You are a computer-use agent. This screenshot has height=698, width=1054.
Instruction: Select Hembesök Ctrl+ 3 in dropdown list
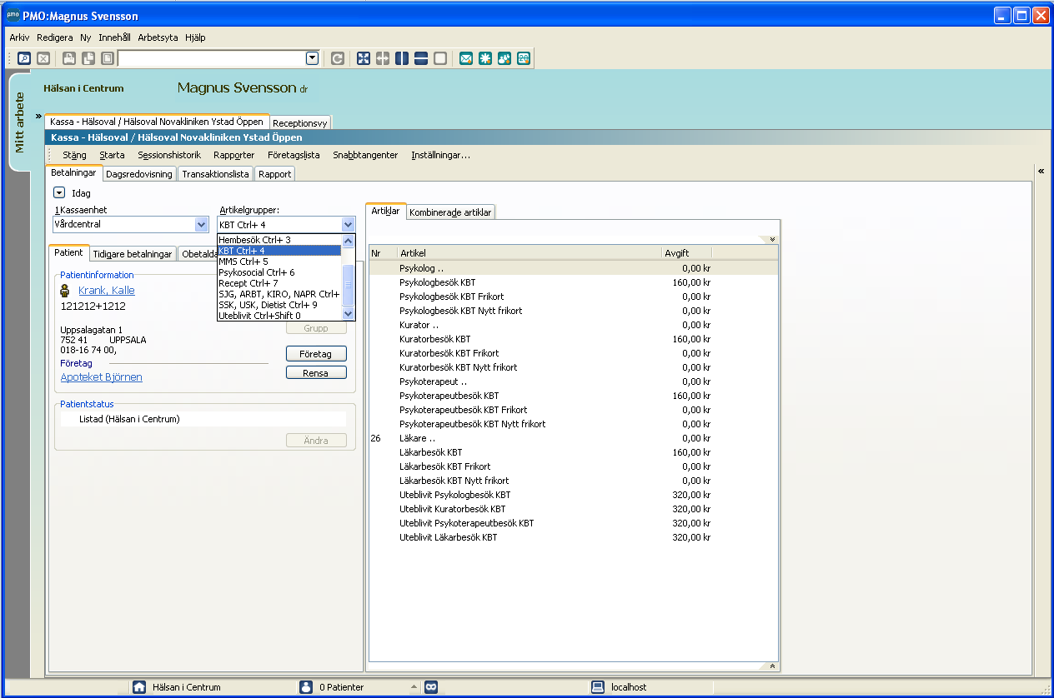point(279,240)
